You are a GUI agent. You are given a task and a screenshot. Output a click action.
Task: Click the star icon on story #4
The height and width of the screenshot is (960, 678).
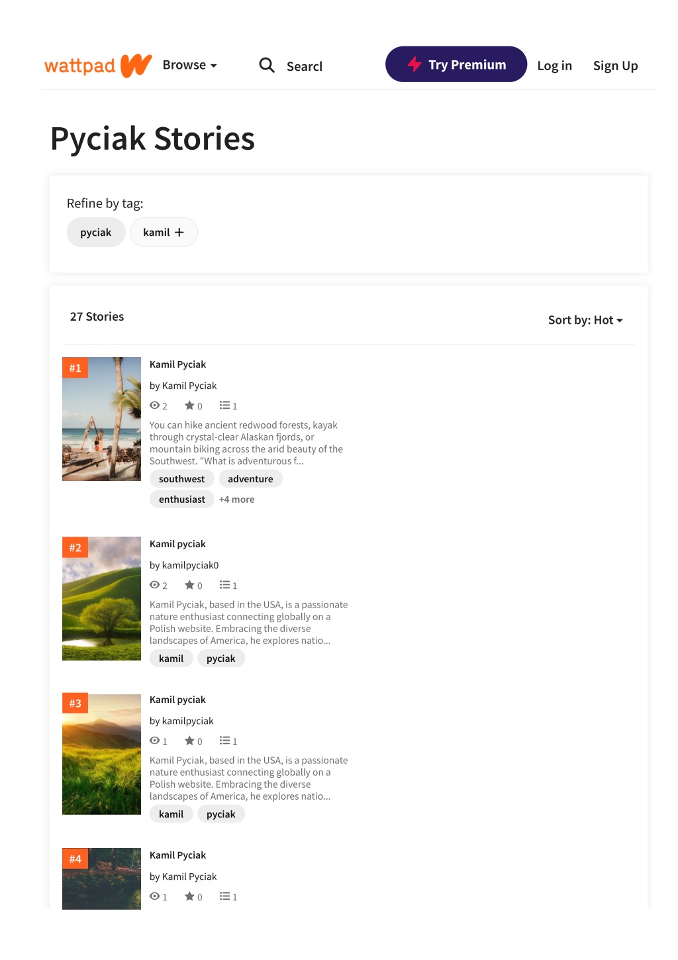(189, 896)
